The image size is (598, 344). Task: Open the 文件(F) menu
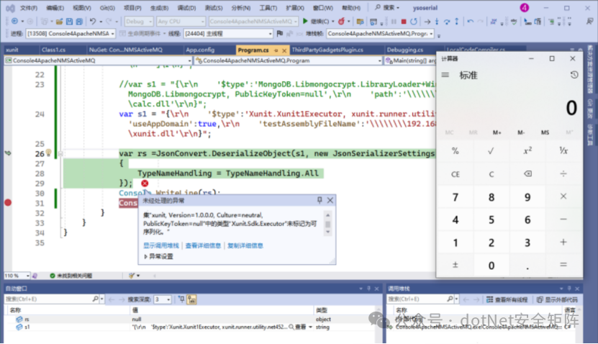click(29, 8)
